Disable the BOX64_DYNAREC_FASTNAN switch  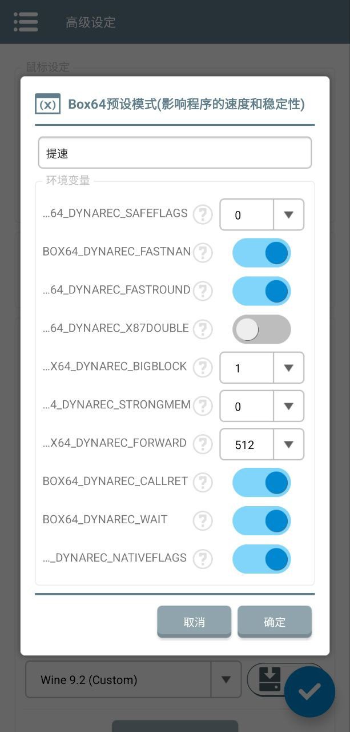[x=262, y=253]
